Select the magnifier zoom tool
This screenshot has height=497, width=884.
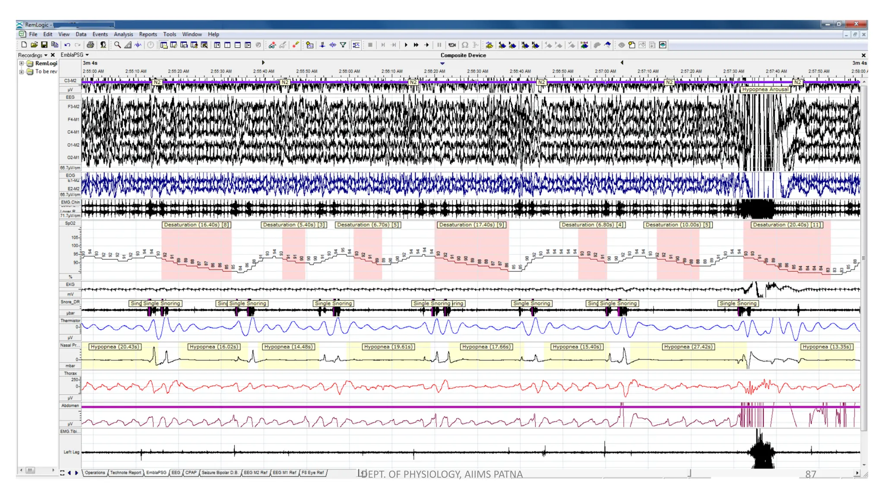tap(117, 45)
